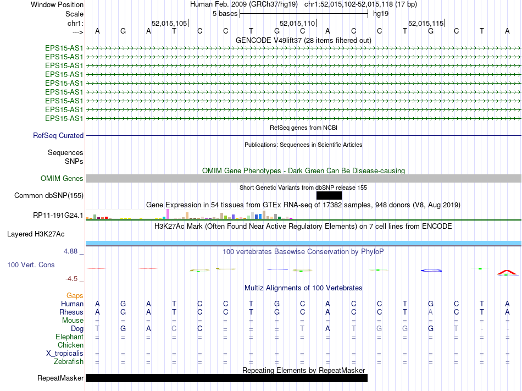522x391 pixels.
Task: Click the faded gray A in Rhesus row
Action: click(430, 312)
